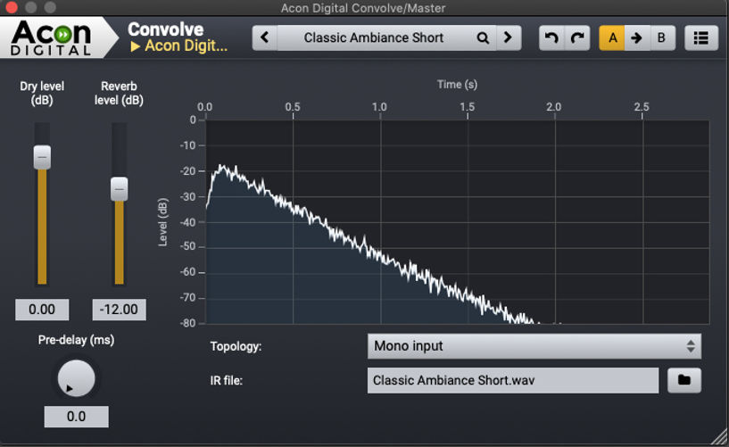Click the Time (s) axis label
This screenshot has height=447, width=729.
tap(457, 85)
